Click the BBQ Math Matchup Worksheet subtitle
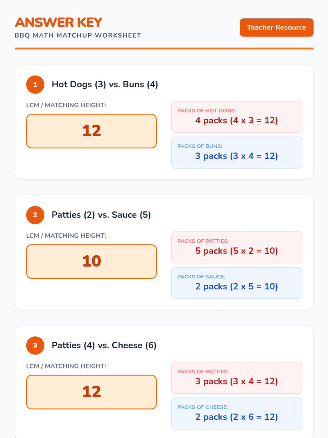 (78, 35)
